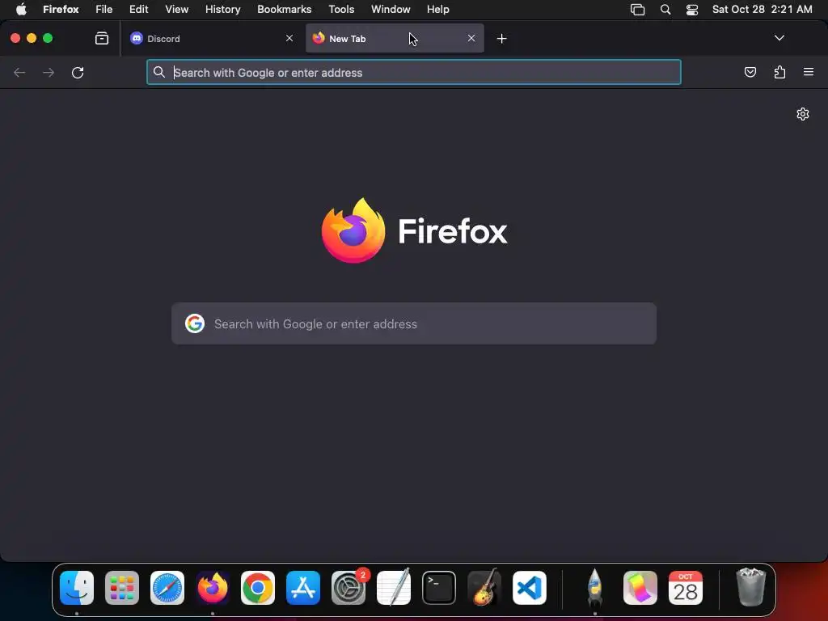Open Calendar showing Oct 28 in dock
828x621 pixels.
tap(686, 588)
